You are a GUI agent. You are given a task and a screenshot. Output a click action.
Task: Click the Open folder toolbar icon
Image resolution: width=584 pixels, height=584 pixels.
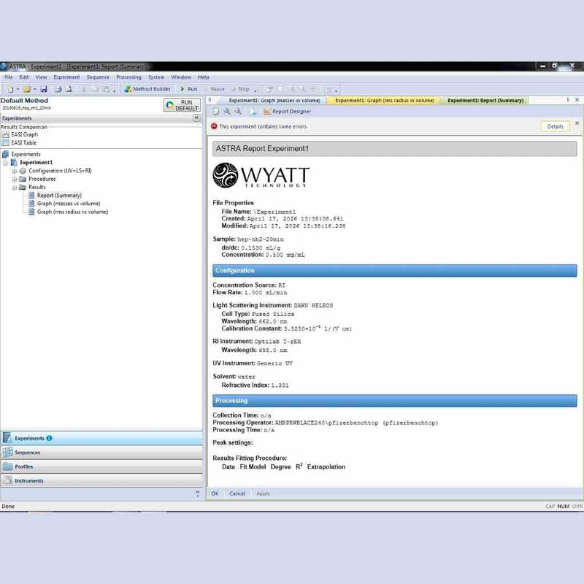(x=27, y=89)
